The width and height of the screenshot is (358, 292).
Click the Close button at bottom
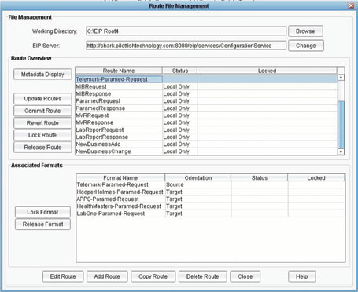point(245,276)
